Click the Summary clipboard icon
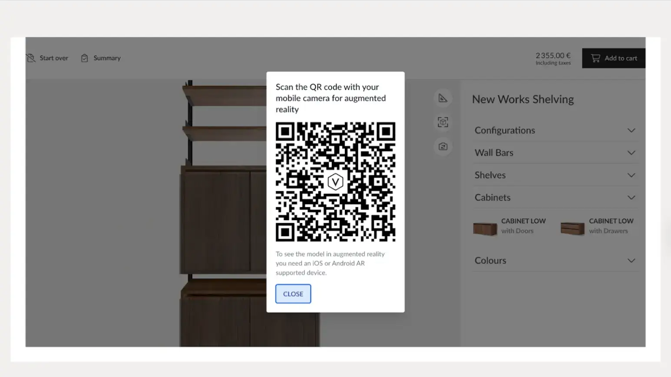Image resolution: width=671 pixels, height=377 pixels. tap(85, 58)
